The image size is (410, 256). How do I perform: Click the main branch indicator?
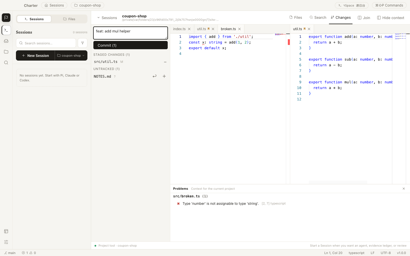pyautogui.click(x=10, y=253)
